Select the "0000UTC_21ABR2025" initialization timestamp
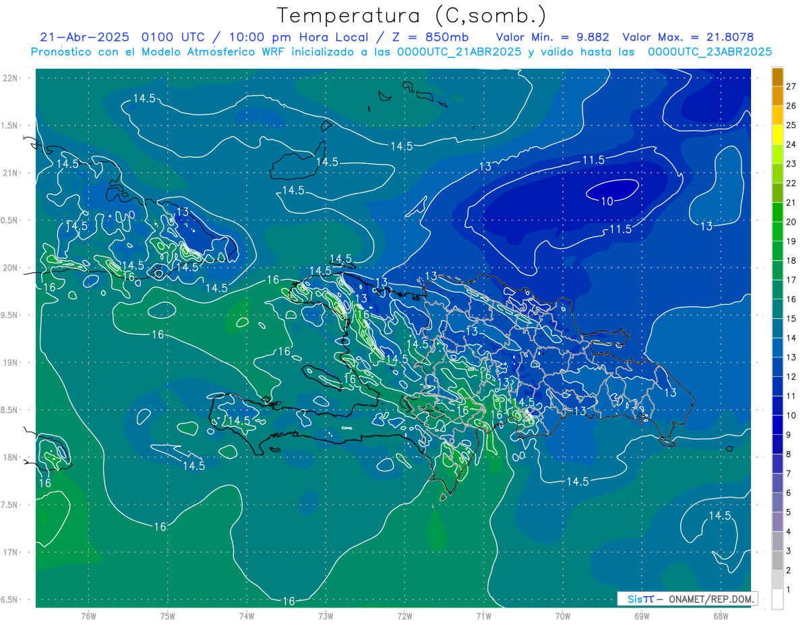The height and width of the screenshot is (625, 809). [x=459, y=52]
